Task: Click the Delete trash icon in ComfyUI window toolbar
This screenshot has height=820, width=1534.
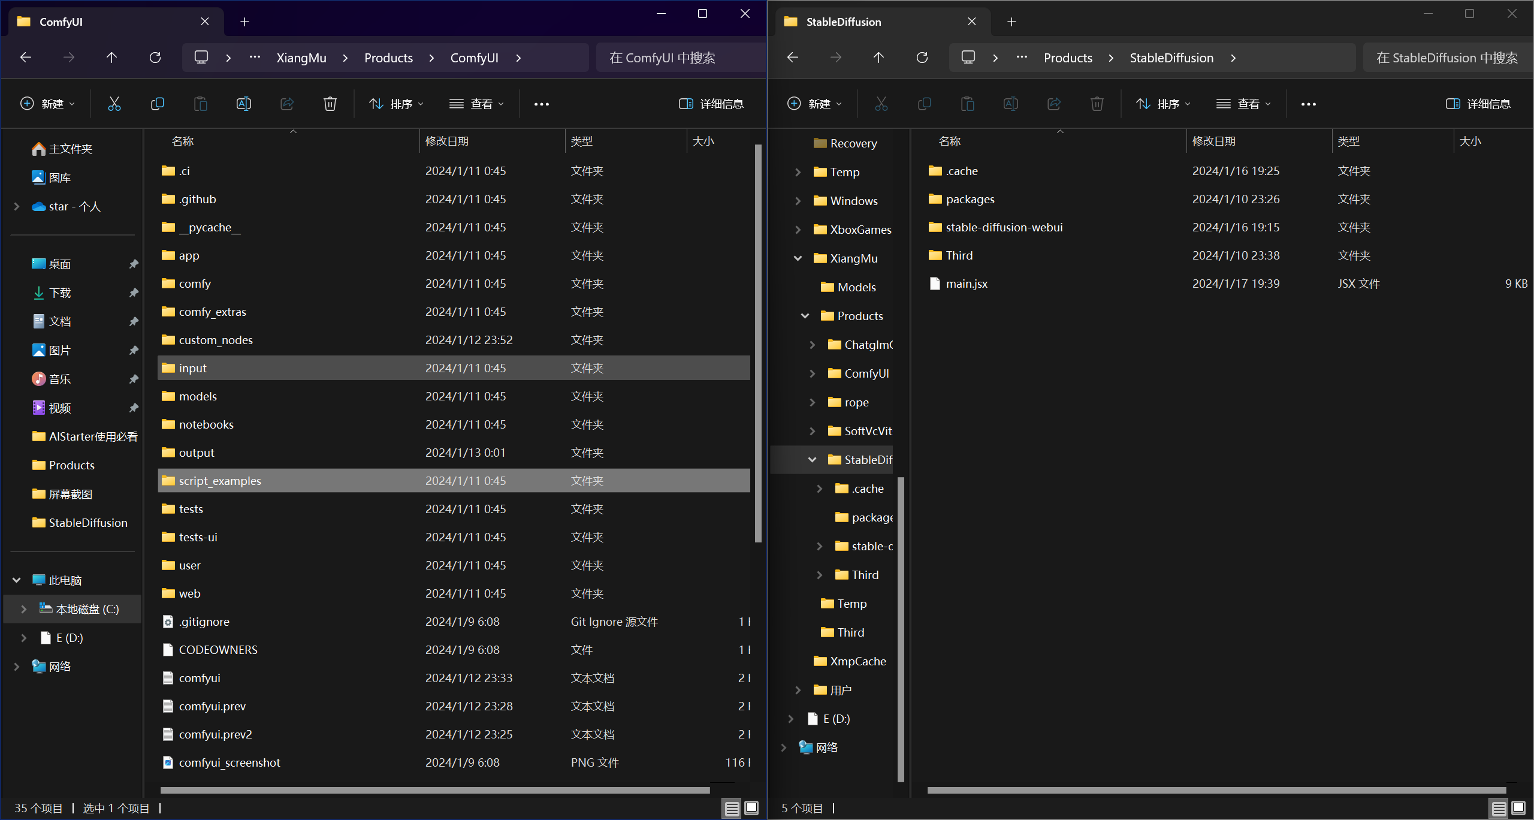Action: pyautogui.click(x=330, y=104)
